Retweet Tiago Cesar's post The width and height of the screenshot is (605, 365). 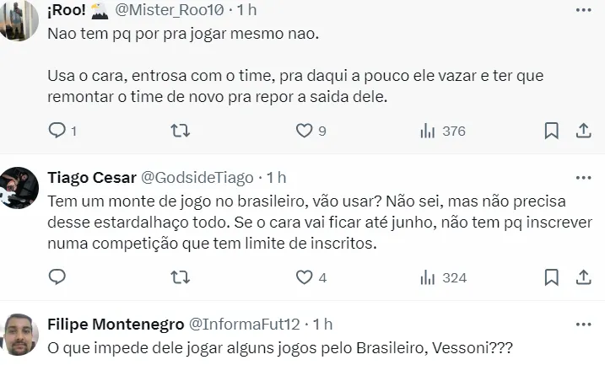point(181,276)
